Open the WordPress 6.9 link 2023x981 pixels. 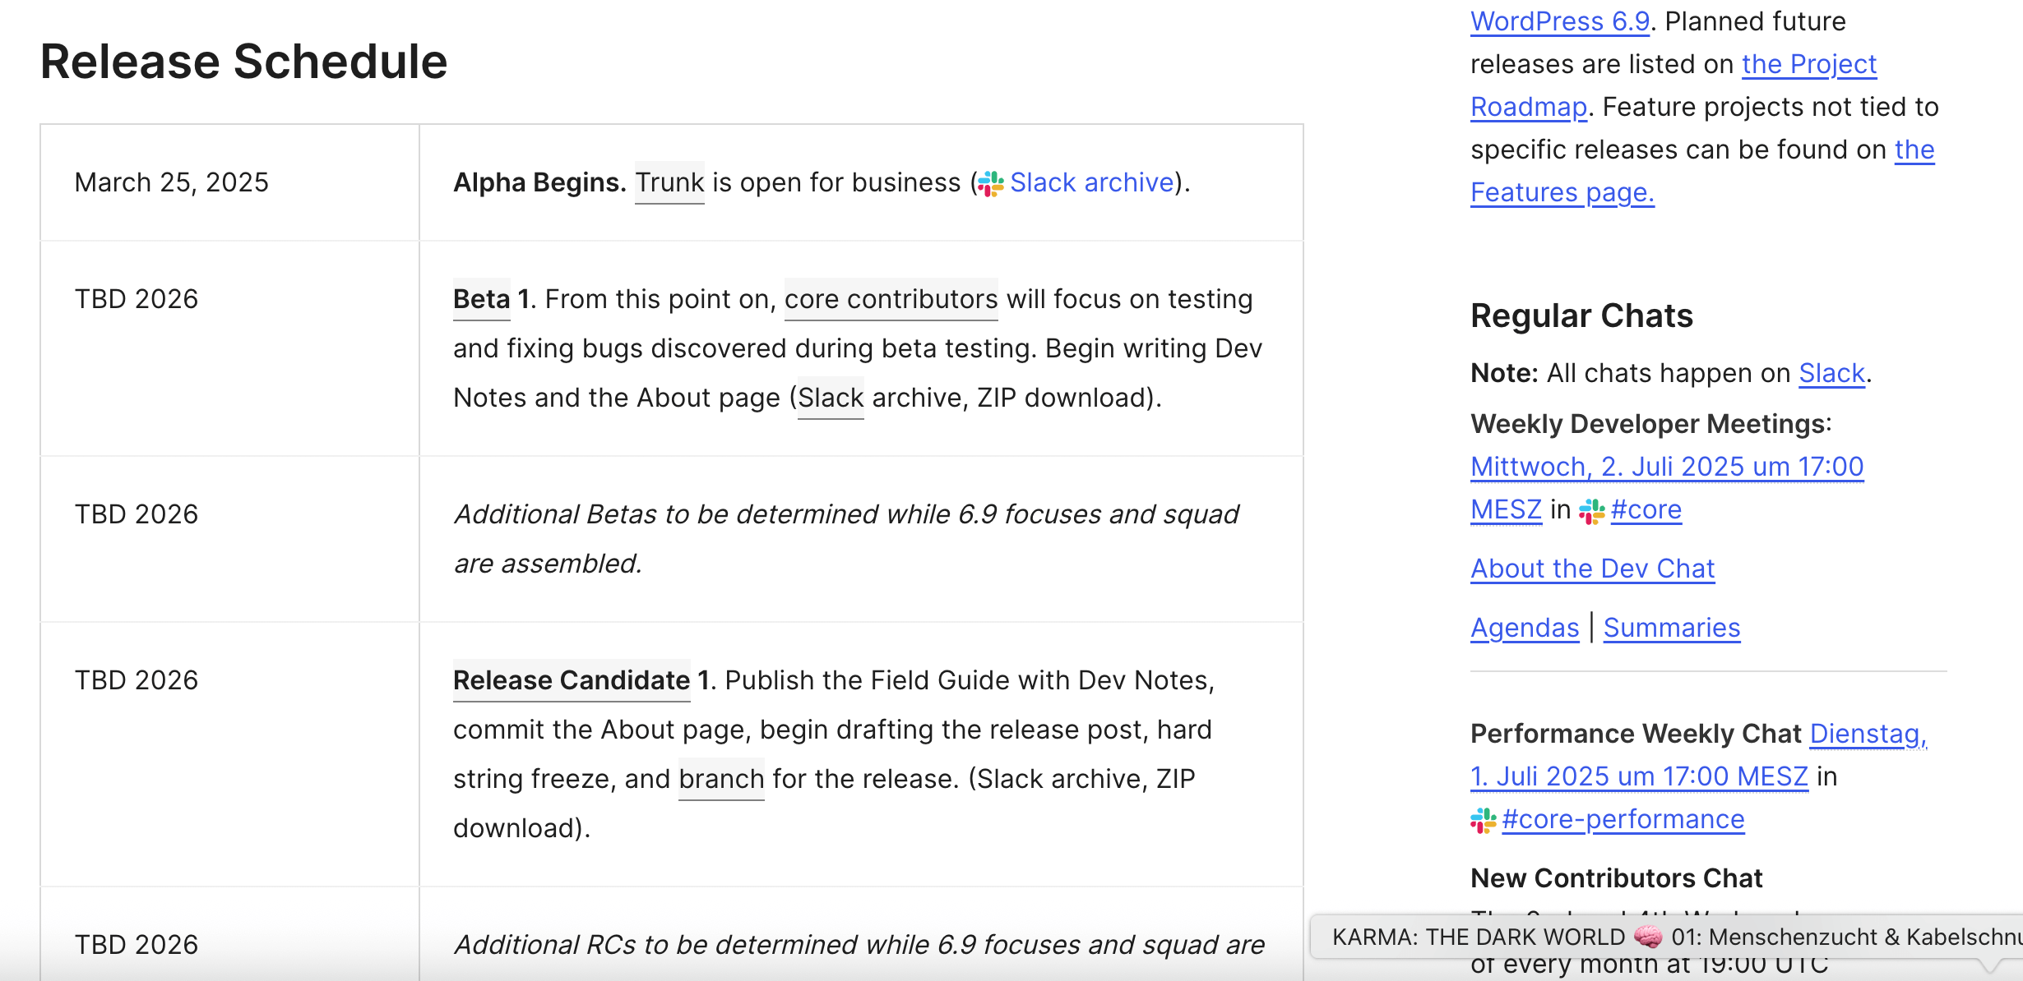point(1560,21)
